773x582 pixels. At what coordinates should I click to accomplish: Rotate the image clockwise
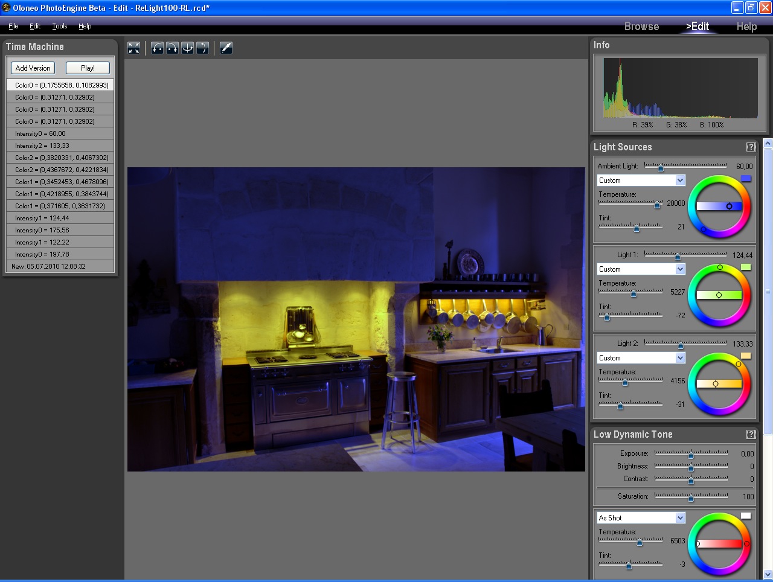coord(172,48)
